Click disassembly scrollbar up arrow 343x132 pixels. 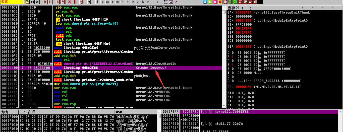(x=224, y=8)
